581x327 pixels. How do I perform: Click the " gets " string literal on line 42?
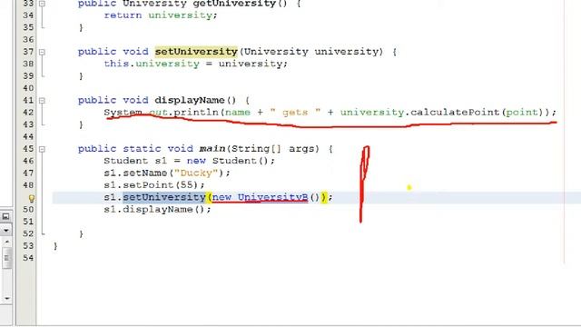(295, 113)
